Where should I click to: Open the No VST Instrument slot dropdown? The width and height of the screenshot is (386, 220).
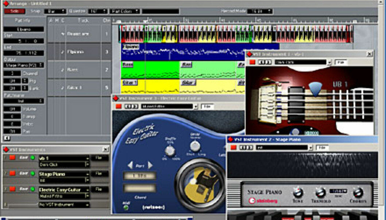64,205
